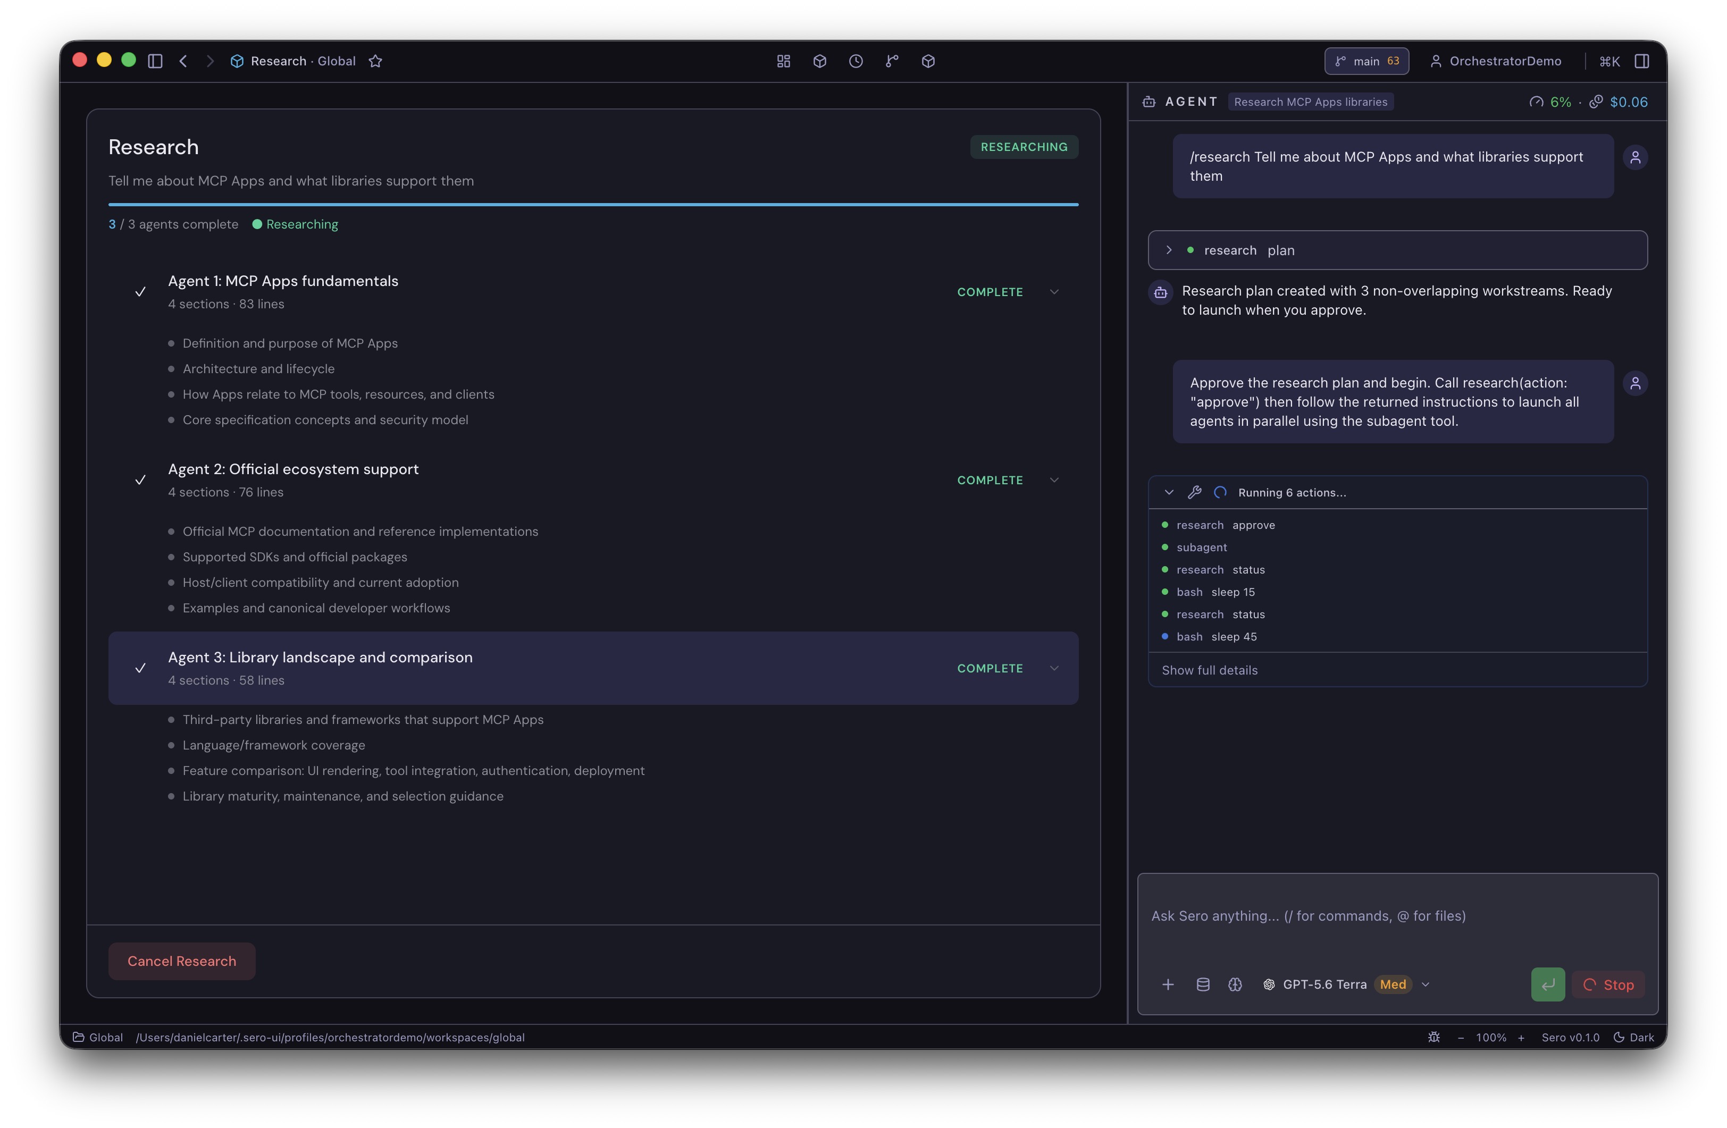Image resolution: width=1727 pixels, height=1128 pixels.
Task: Click the workspace path in the status bar
Action: [x=330, y=1037]
